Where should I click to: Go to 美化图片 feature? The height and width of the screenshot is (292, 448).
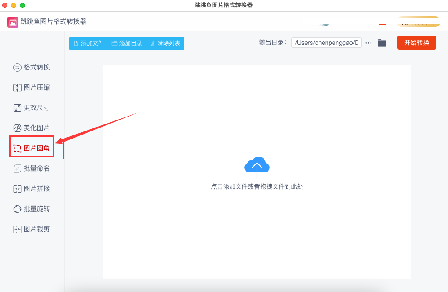pyautogui.click(x=32, y=128)
